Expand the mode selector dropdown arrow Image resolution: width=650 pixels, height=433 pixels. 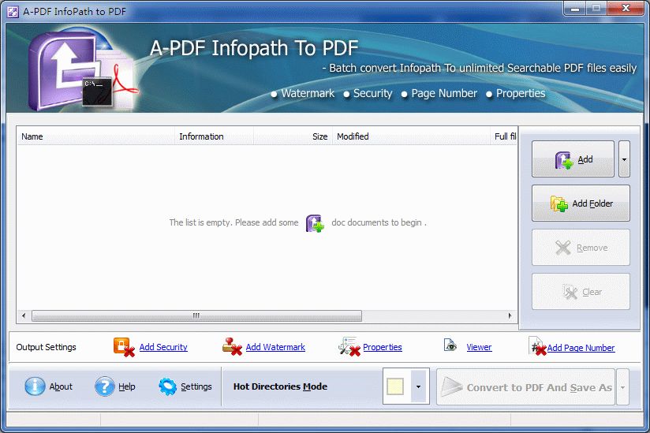point(418,386)
